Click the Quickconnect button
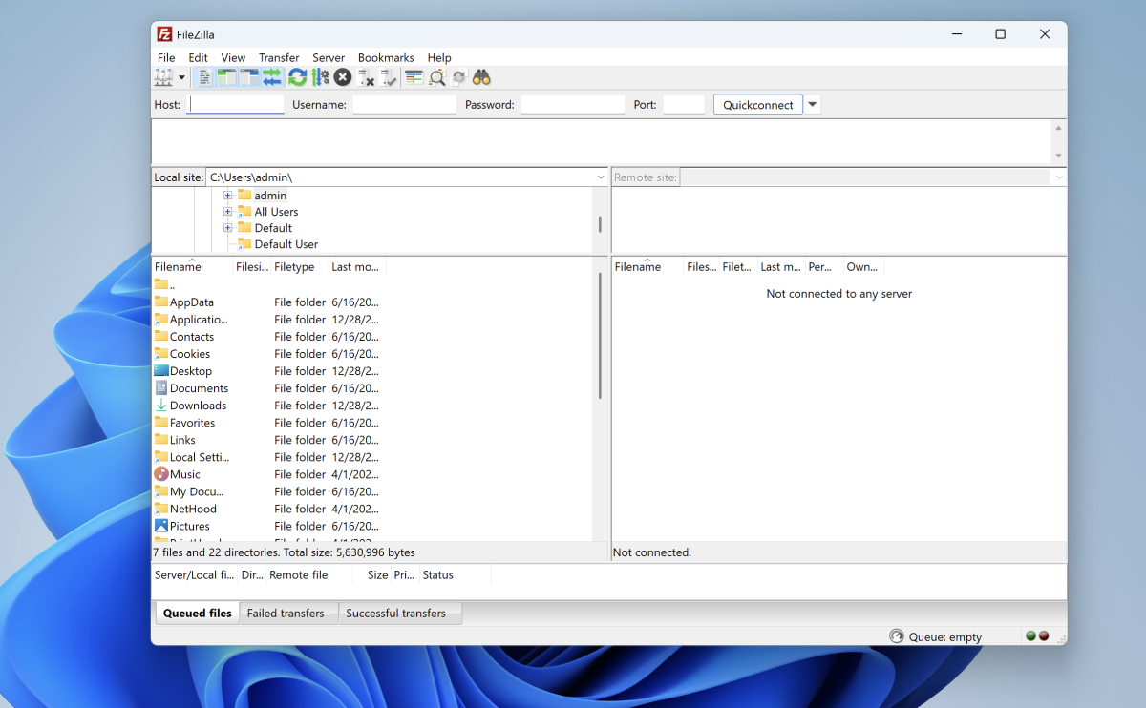The height and width of the screenshot is (708, 1146). tap(758, 105)
